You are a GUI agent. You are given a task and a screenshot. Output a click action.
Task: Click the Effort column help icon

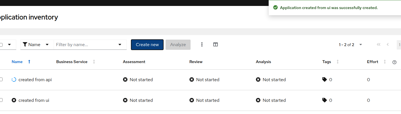(x=394, y=62)
